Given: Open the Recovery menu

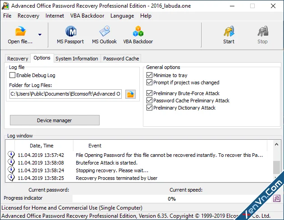Looking at the screenshot, I should (28, 16).
